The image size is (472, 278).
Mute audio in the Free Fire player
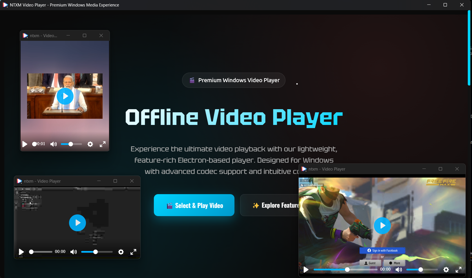[399, 270]
